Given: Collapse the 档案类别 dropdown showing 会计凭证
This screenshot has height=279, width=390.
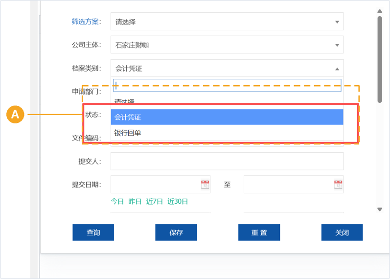Looking at the screenshot, I should point(227,68).
